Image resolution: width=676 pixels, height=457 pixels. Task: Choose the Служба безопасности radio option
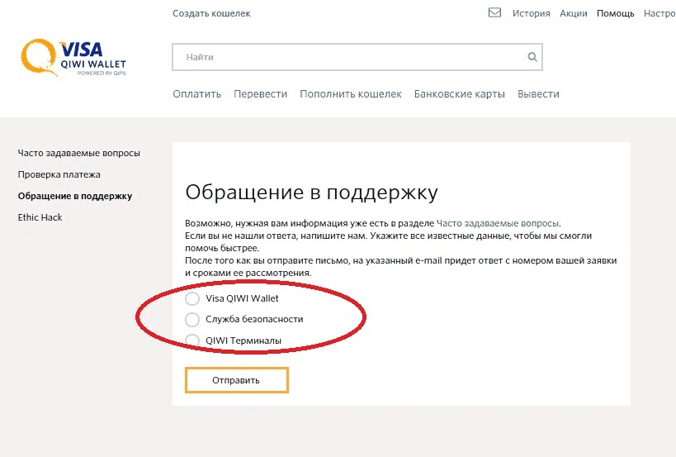click(x=192, y=319)
